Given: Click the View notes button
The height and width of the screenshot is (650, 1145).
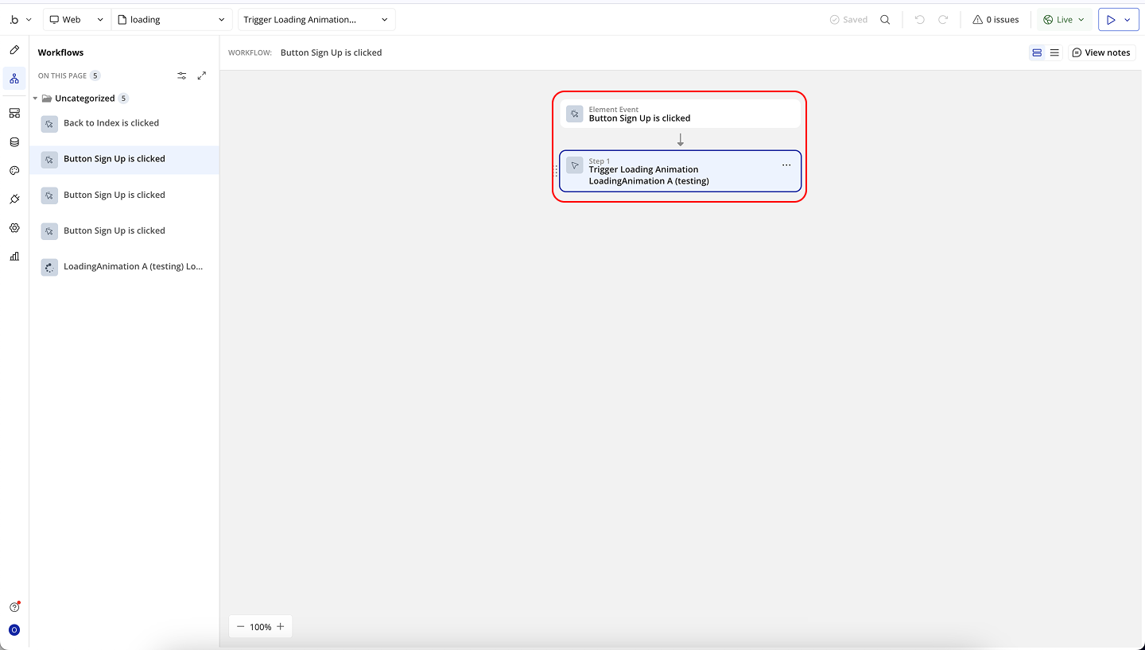Looking at the screenshot, I should [x=1101, y=52].
